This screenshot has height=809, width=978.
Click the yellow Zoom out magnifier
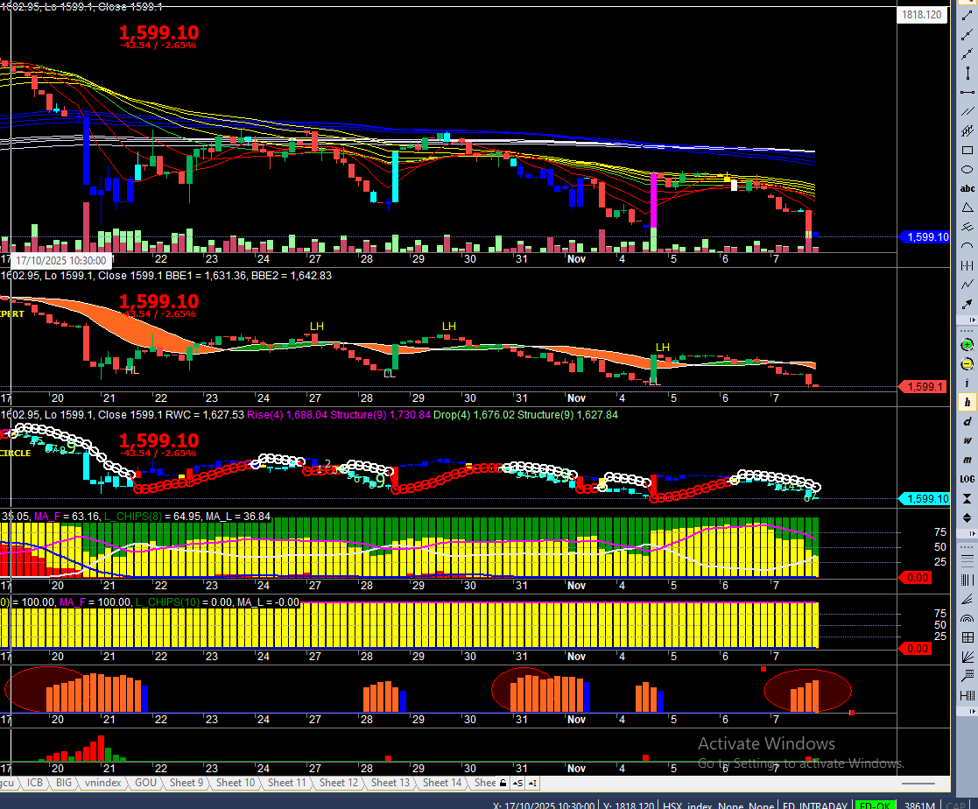click(x=967, y=363)
